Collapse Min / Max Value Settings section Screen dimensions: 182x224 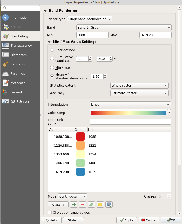(x=49, y=42)
